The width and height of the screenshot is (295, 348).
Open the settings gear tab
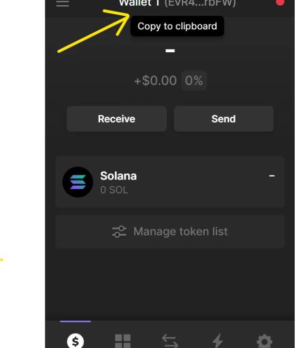click(264, 340)
